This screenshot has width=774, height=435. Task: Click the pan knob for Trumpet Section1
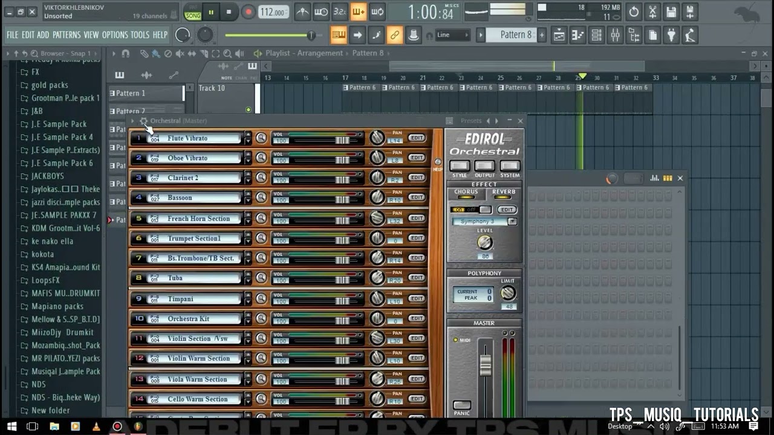click(x=377, y=238)
